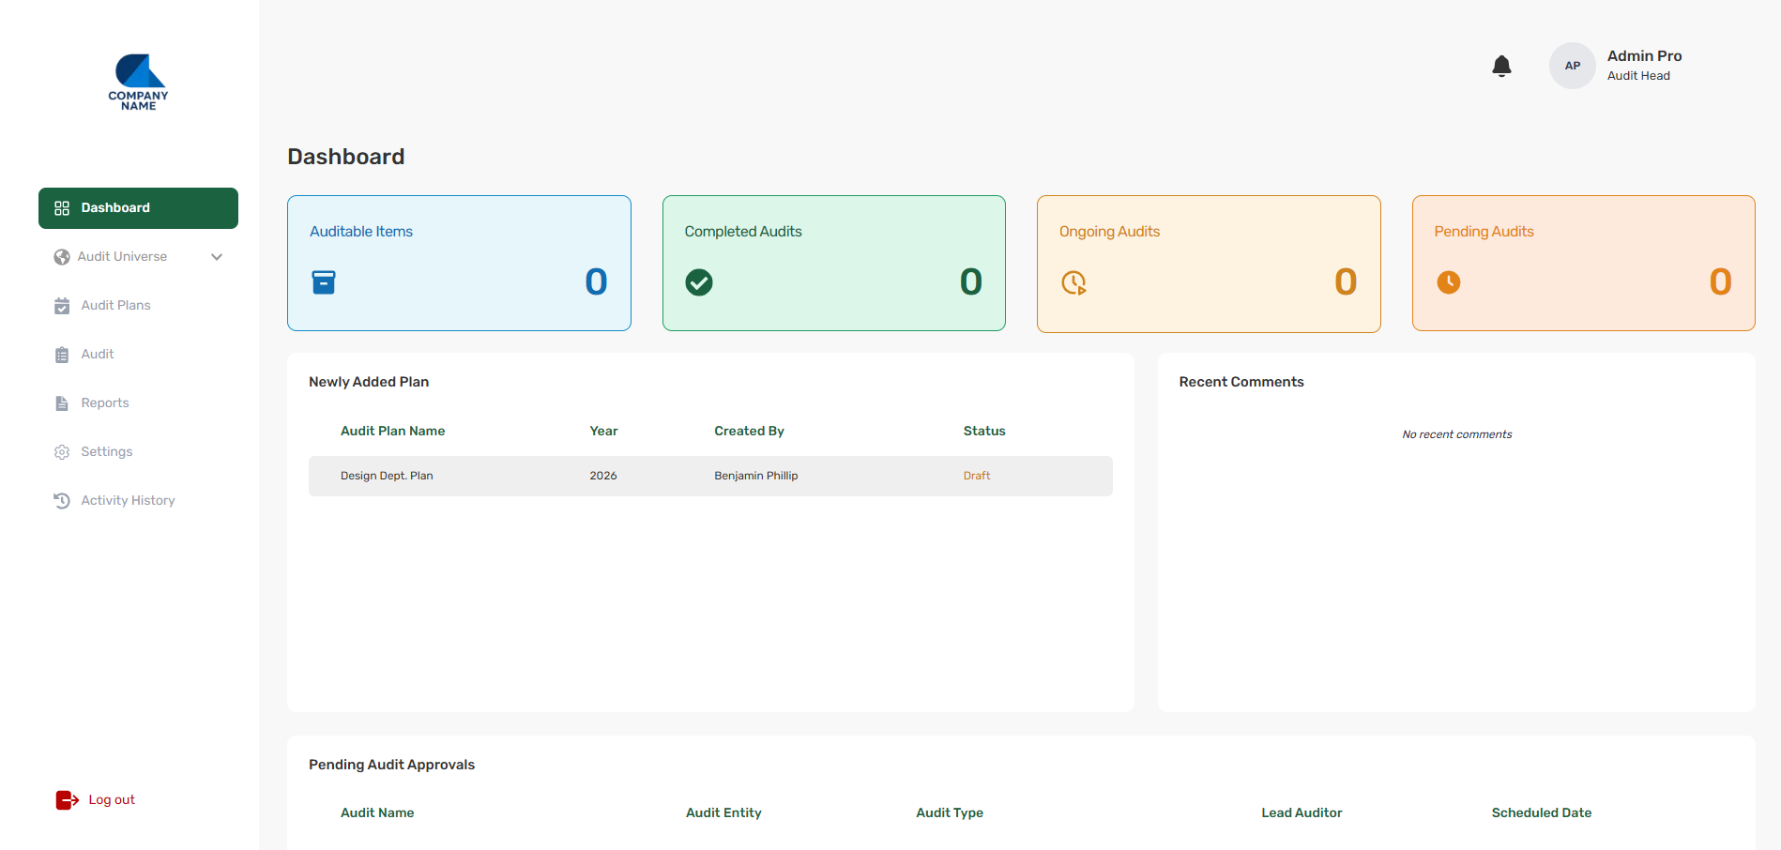Open the AP user avatar
The height and width of the screenshot is (850, 1781).
pos(1572,66)
